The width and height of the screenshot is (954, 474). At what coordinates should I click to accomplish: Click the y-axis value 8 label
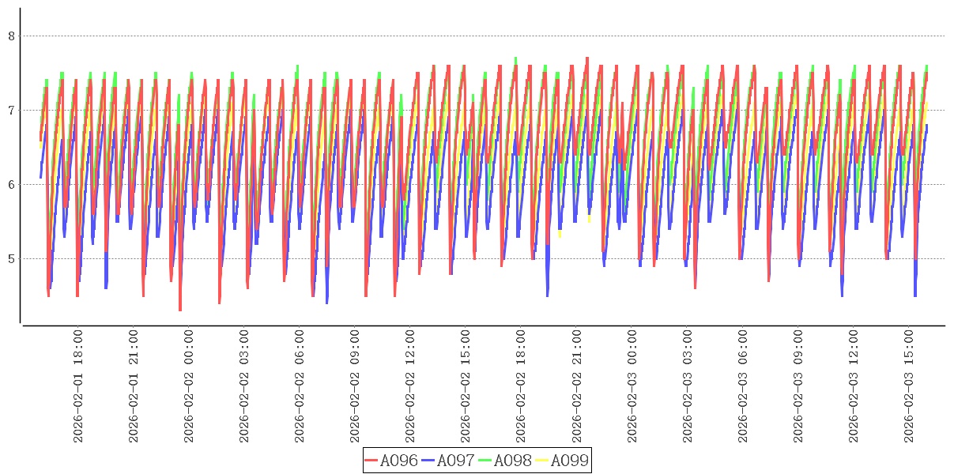[x=11, y=36]
